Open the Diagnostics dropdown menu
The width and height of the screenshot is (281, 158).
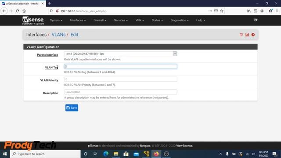click(x=179, y=20)
